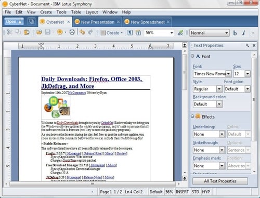Click the All Text Properties button
The width and height of the screenshot is (260, 198).
220,181
